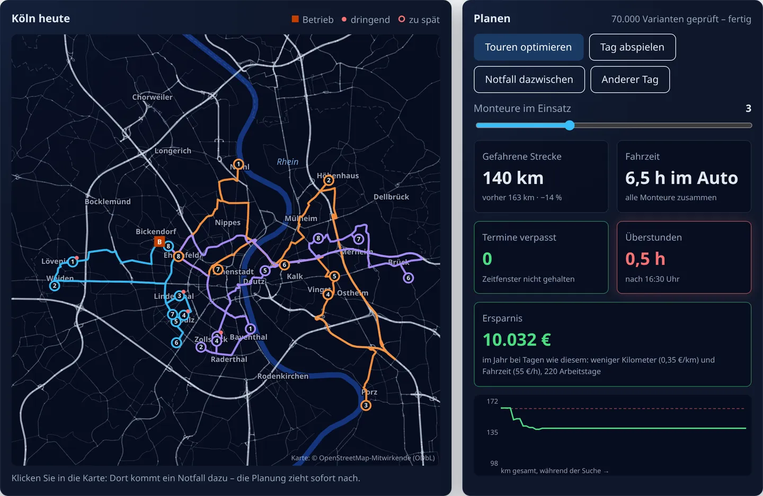763x496 pixels.
Task: Click the Überstunden overtime card
Action: tap(684, 258)
